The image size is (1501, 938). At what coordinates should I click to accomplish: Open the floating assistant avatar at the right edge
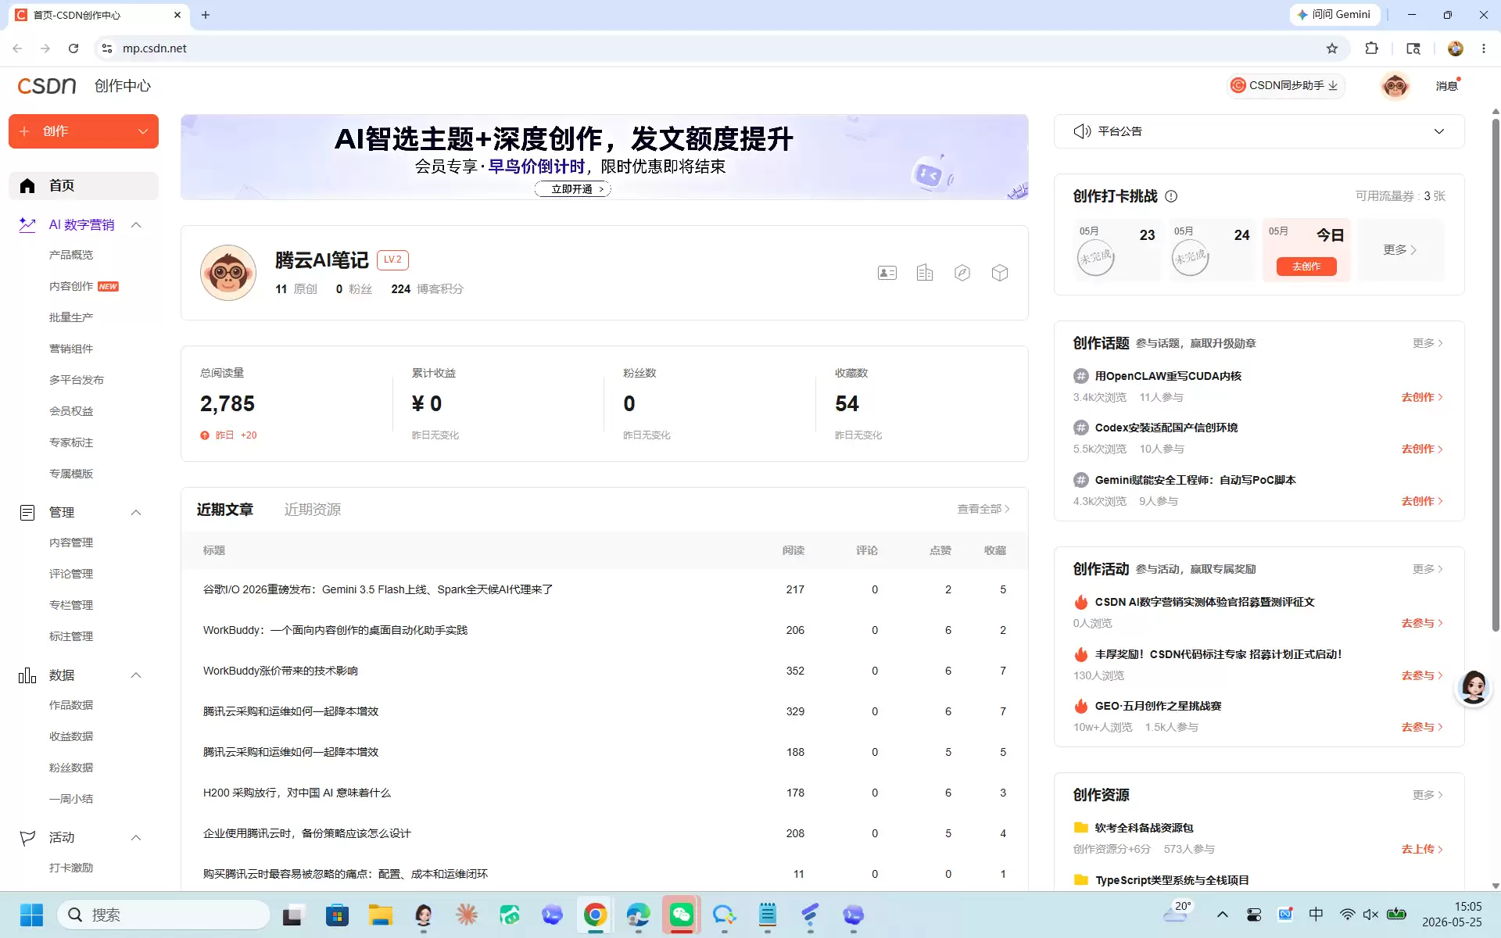pos(1474,688)
